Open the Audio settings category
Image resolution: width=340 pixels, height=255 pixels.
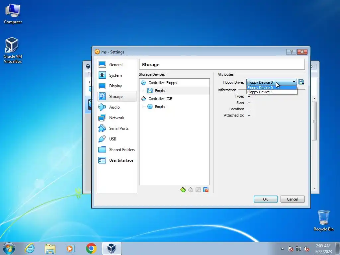pyautogui.click(x=117, y=107)
